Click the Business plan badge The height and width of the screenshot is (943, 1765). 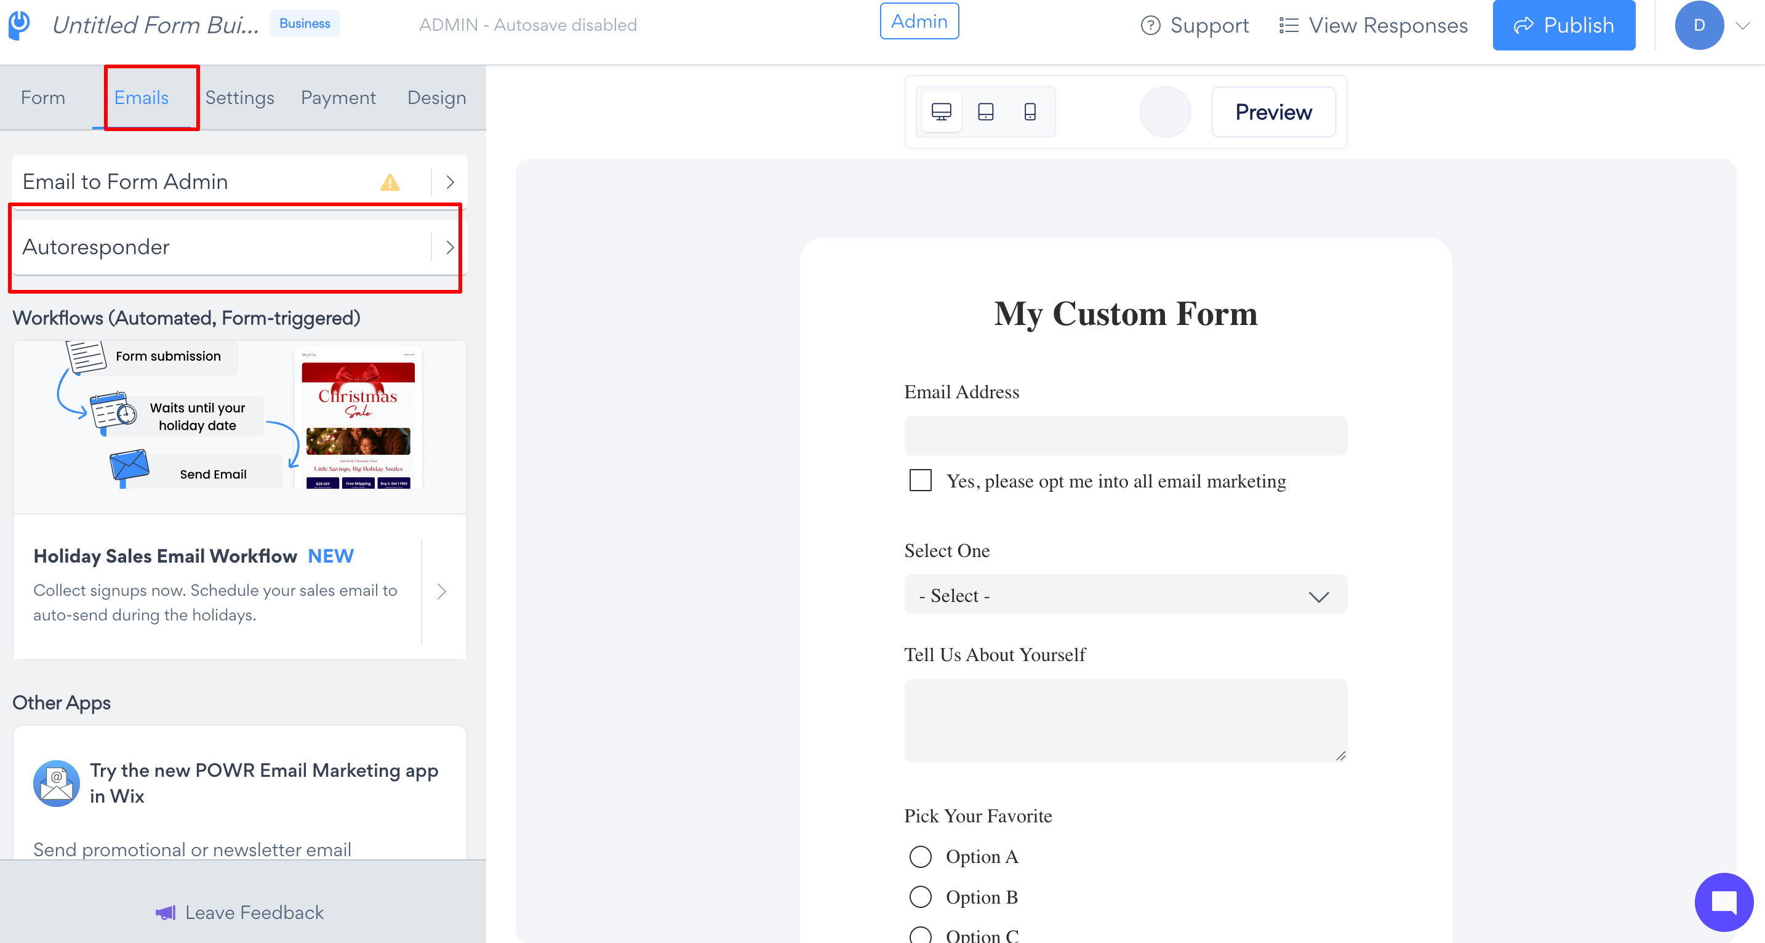coord(304,23)
